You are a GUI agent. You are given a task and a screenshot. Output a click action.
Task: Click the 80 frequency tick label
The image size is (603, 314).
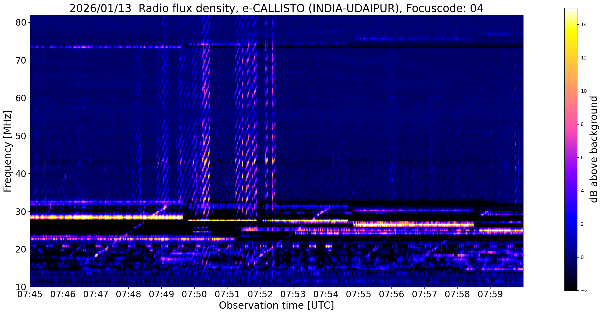coord(21,22)
